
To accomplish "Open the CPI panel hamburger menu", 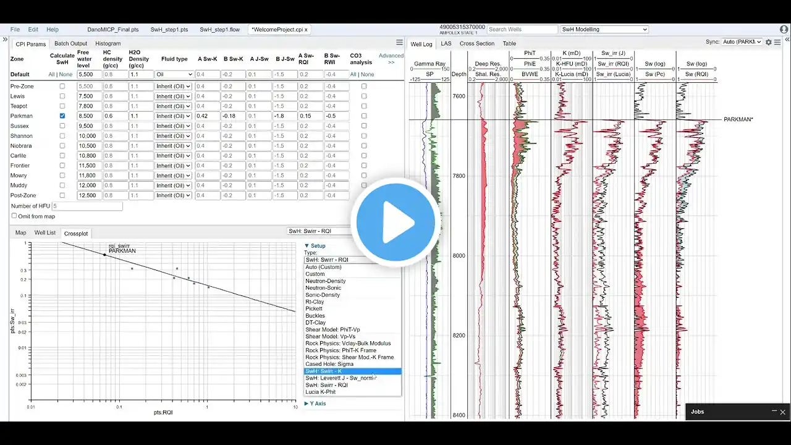I will (x=399, y=43).
